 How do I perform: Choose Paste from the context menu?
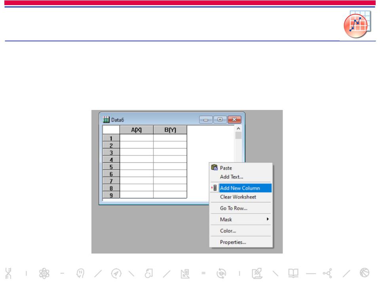[x=241, y=168]
